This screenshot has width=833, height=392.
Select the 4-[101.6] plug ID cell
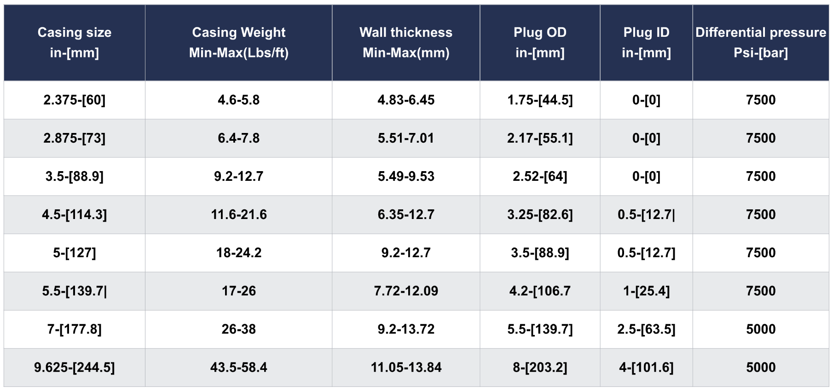646,367
